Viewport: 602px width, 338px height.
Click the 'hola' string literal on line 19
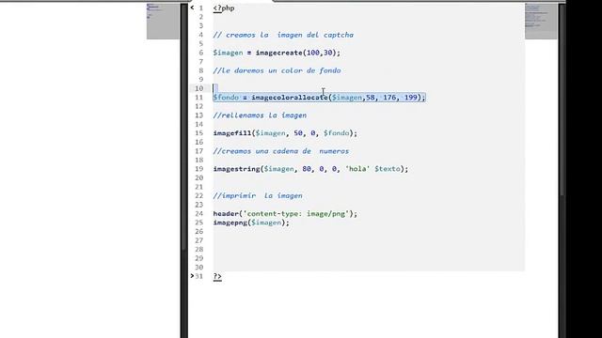coord(357,169)
